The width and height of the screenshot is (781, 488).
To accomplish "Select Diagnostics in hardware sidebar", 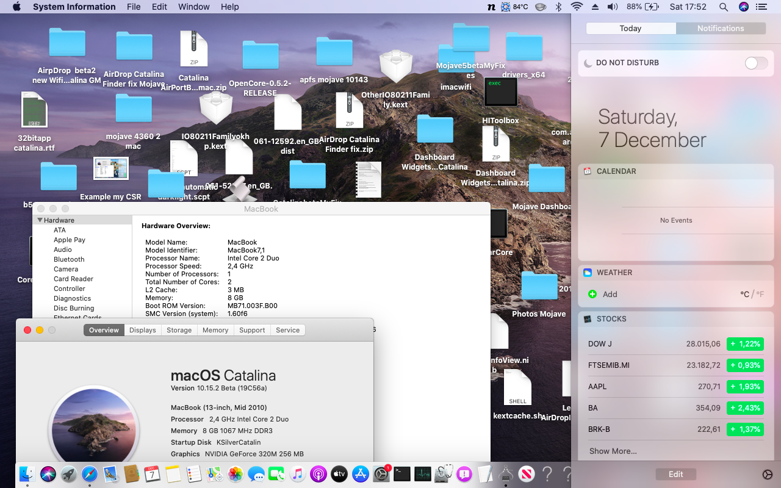I will (72, 298).
